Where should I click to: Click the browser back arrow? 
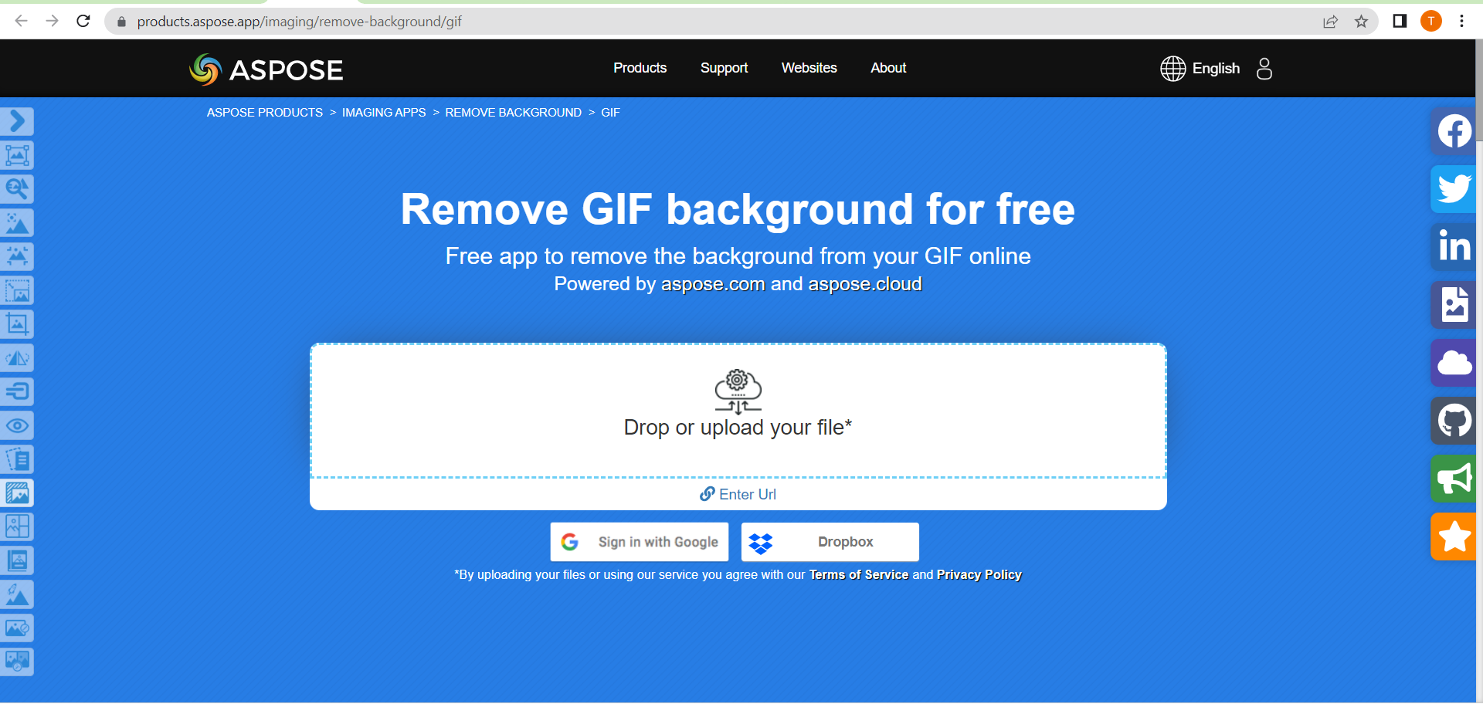click(21, 21)
